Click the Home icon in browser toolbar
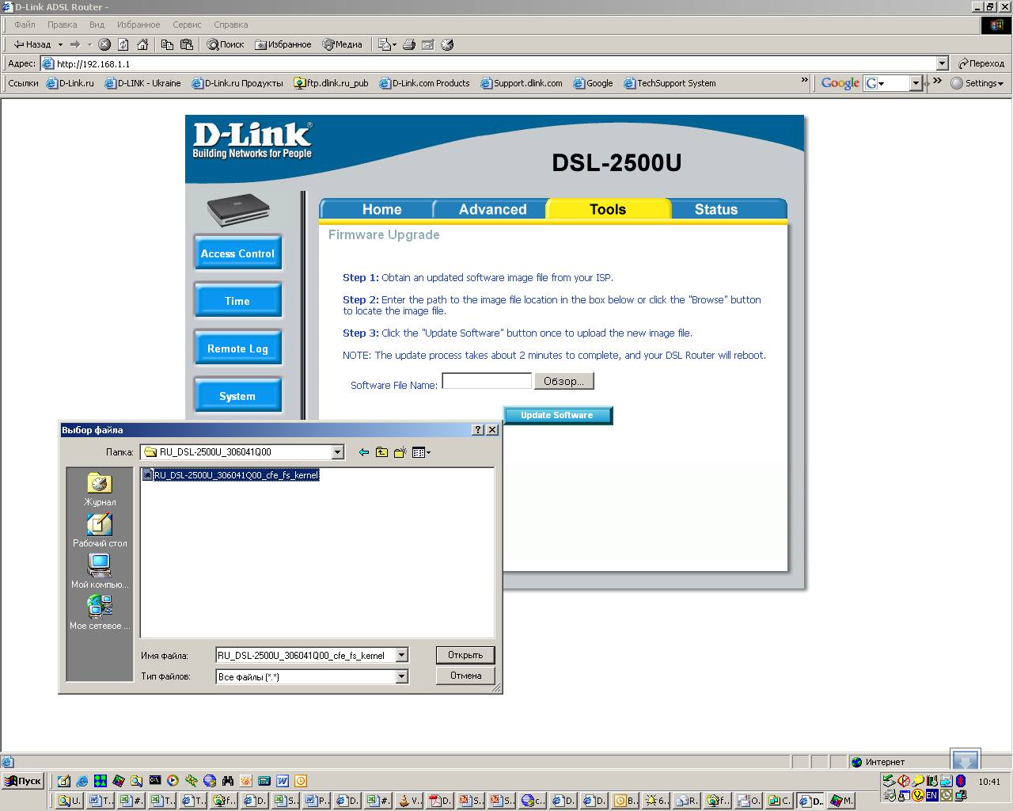Screen dimensions: 1013x811 pos(142,44)
